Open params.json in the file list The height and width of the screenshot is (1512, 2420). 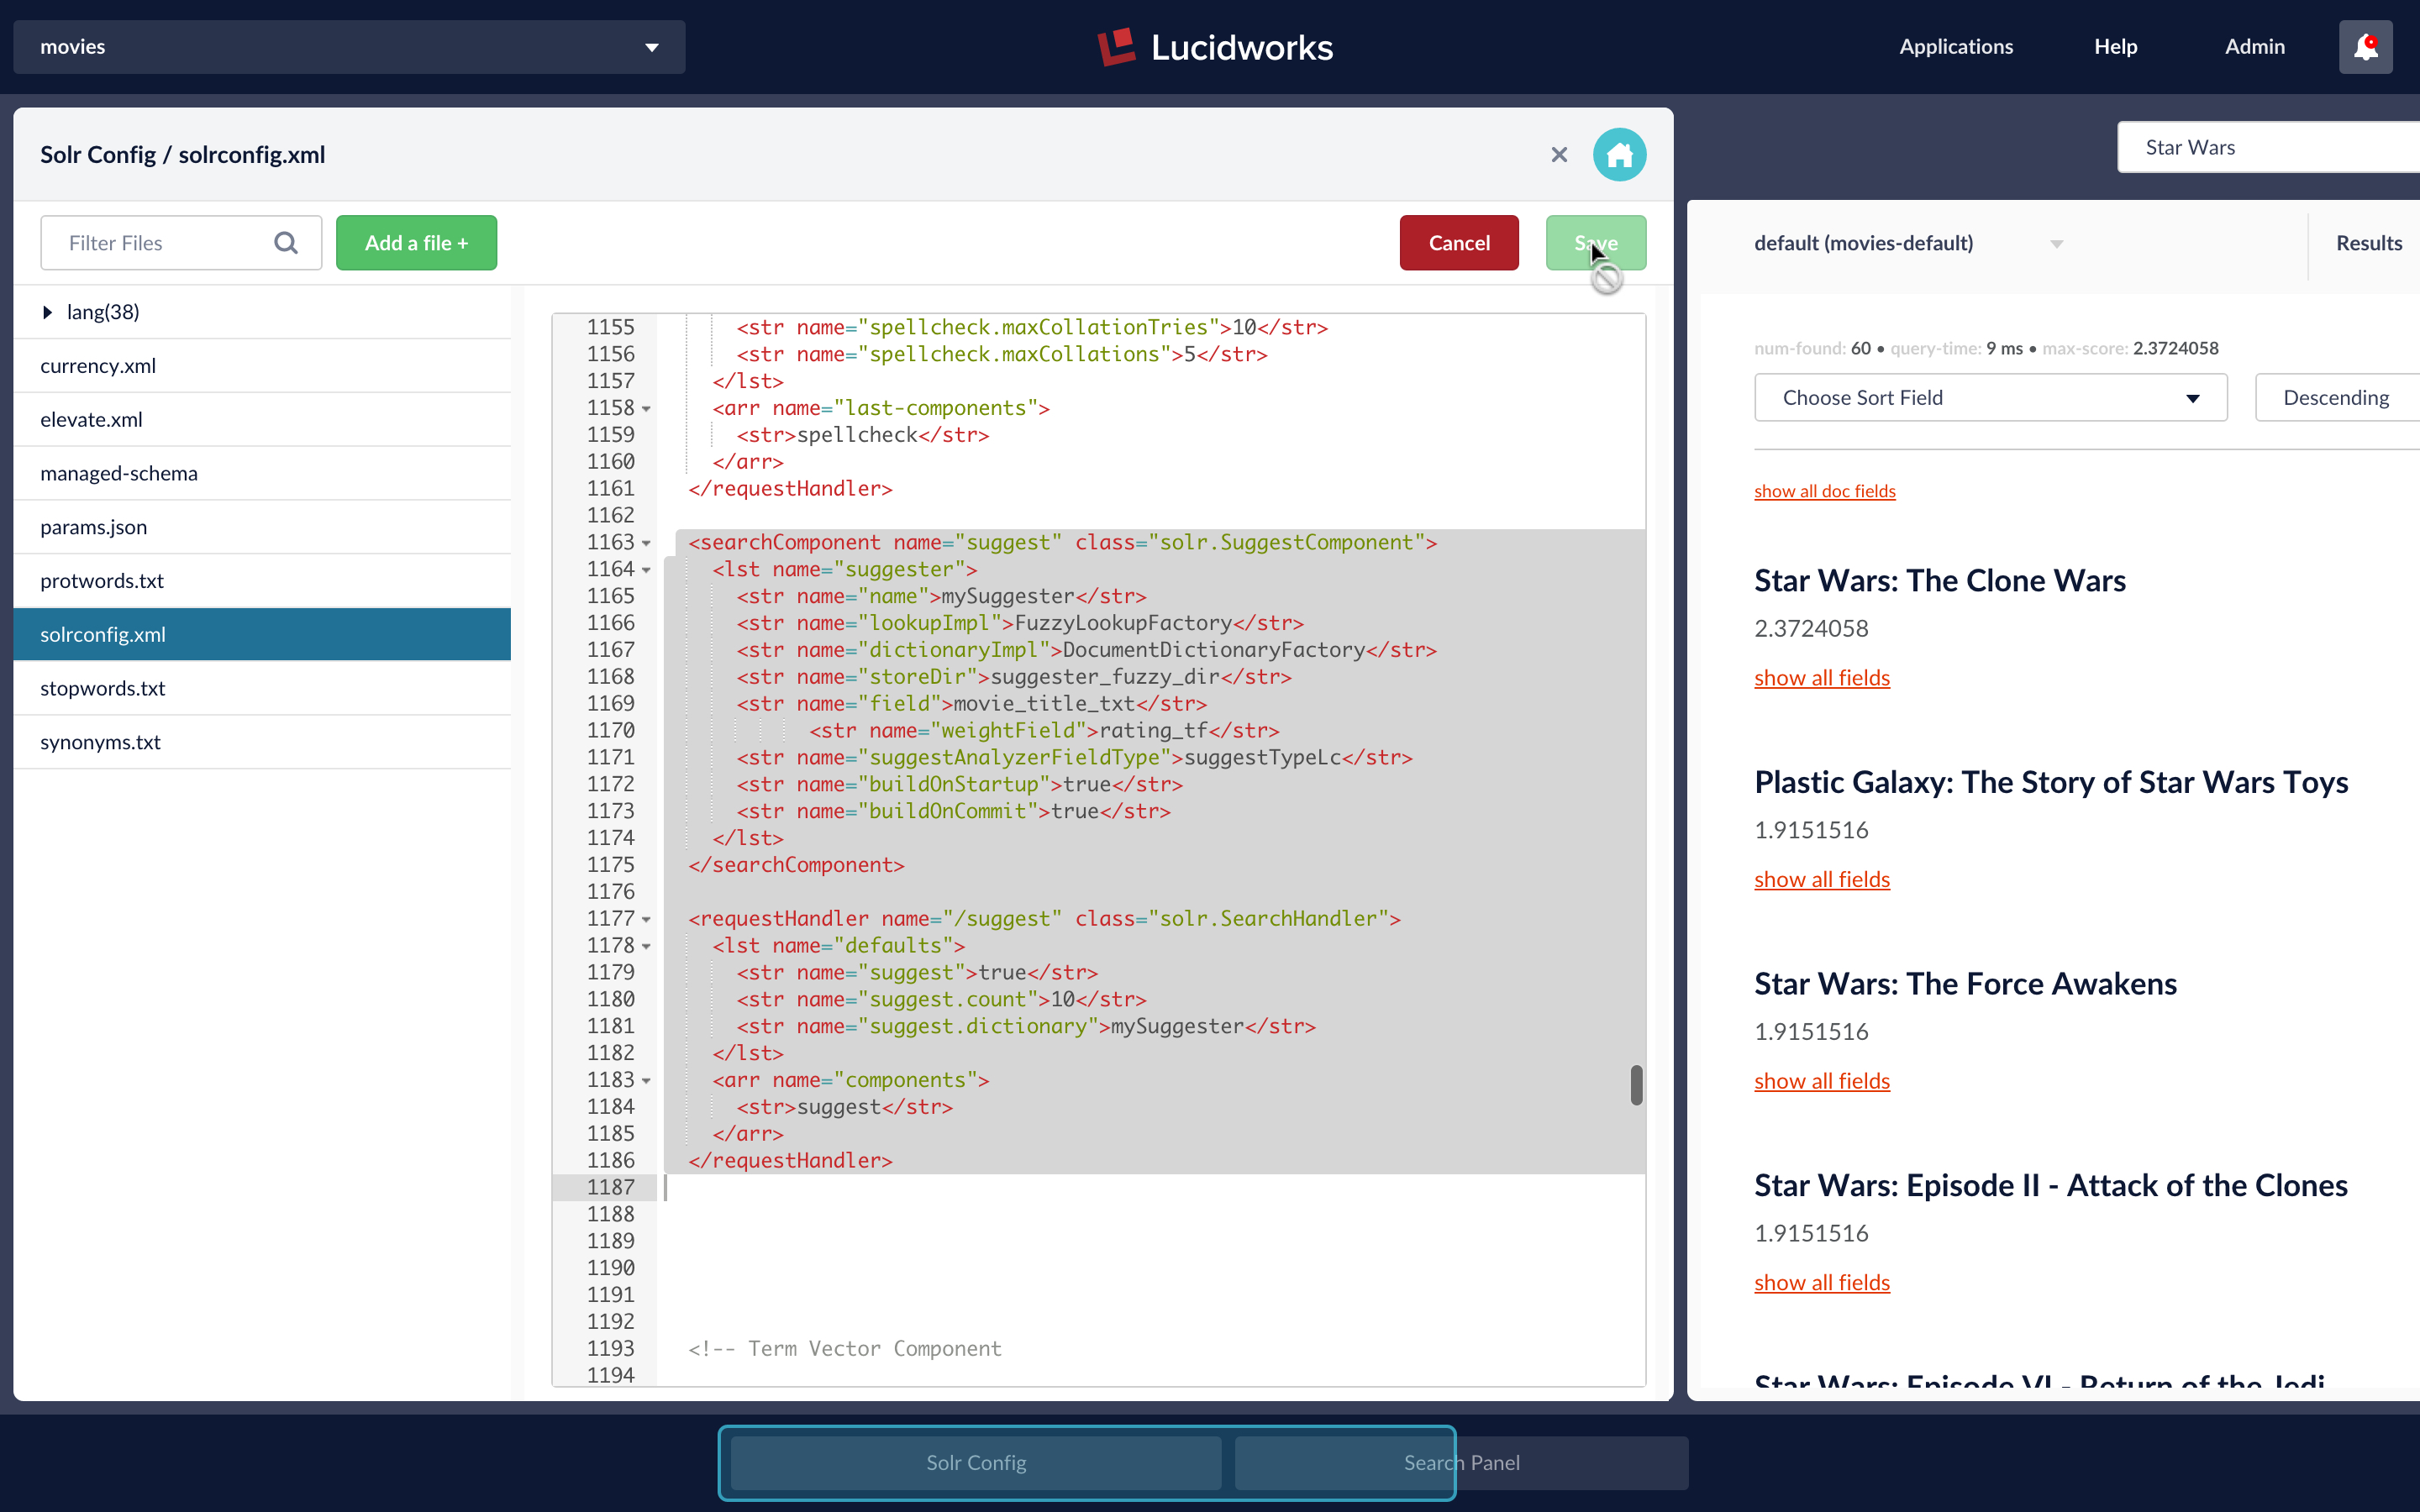pos(262,527)
